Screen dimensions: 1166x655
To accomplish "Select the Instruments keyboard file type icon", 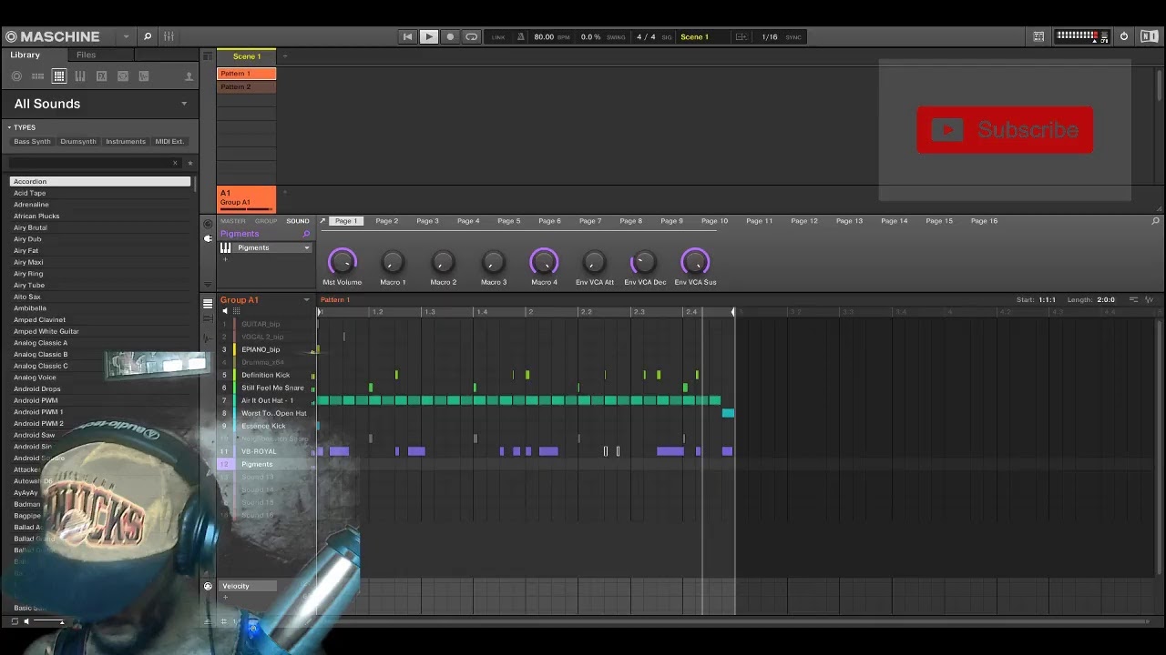I will (x=80, y=76).
